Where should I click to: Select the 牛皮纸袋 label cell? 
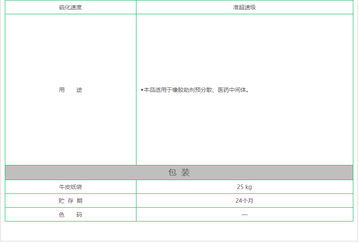pyautogui.click(x=71, y=187)
